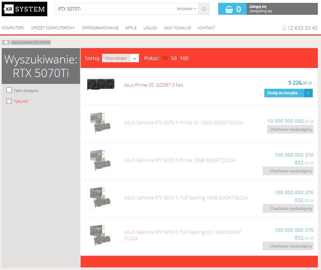
Task: Click Dodaj do koszyka button
Action: (x=288, y=93)
